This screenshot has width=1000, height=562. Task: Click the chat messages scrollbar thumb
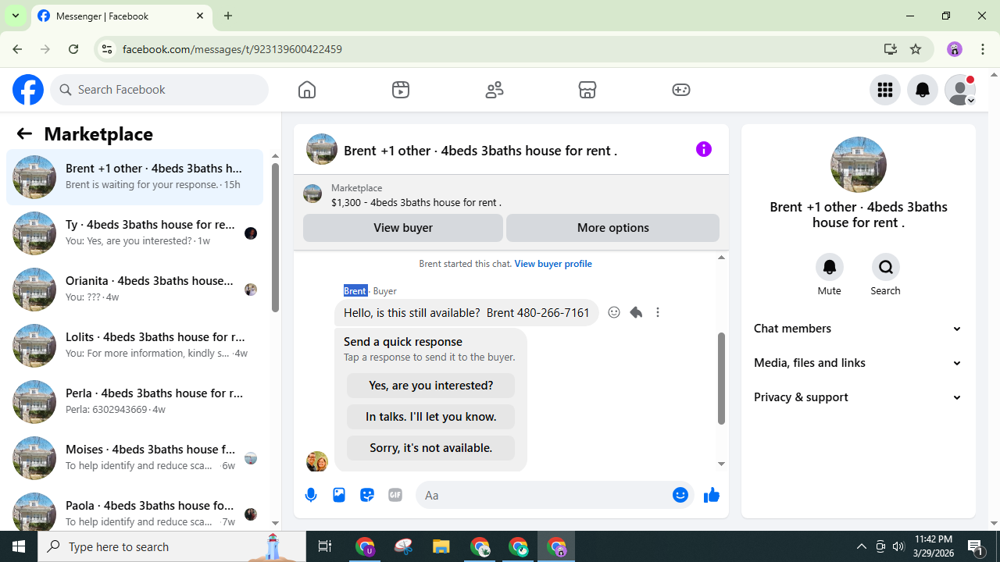point(721,379)
